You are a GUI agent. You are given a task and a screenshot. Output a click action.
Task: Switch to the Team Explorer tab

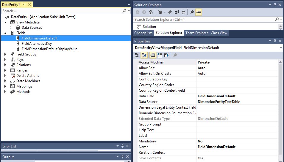click(x=196, y=33)
